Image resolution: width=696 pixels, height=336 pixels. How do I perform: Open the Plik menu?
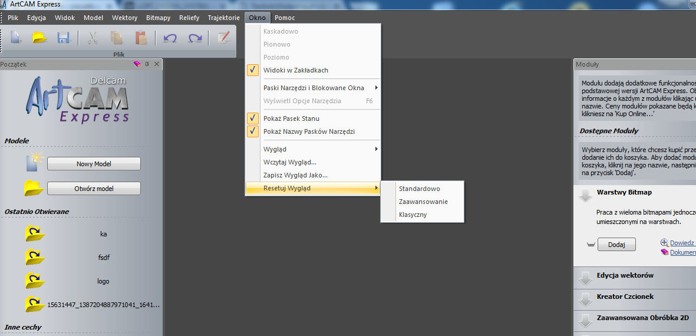13,18
